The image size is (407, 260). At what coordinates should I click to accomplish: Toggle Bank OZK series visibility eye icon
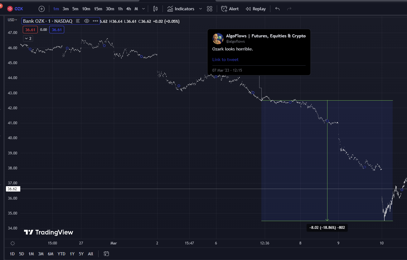pyautogui.click(x=87, y=21)
